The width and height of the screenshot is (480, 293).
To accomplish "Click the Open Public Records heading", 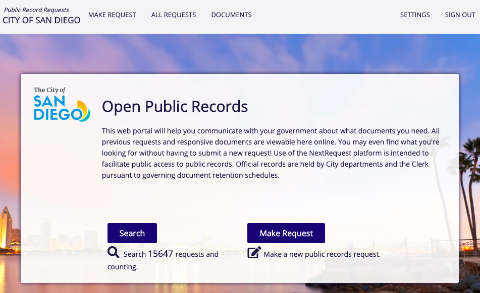I will coord(175,107).
